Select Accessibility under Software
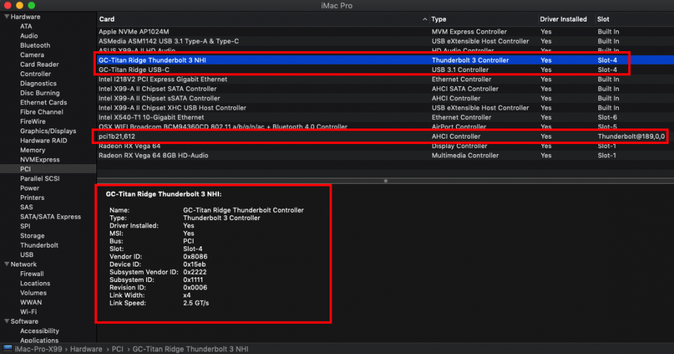The image size is (674, 354). (x=39, y=331)
